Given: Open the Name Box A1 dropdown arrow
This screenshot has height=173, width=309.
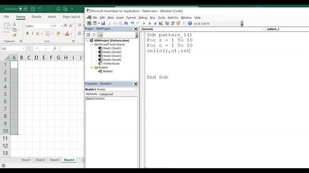Looking at the screenshot, I should [x=23, y=49].
